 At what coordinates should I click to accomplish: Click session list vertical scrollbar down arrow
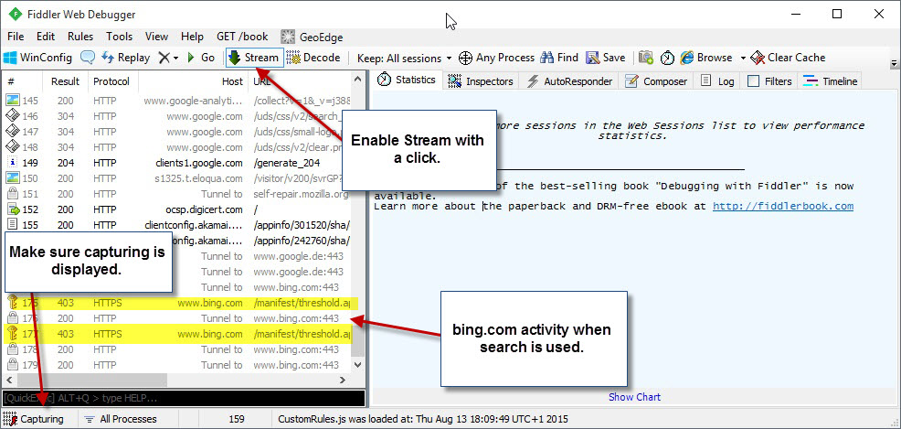tap(357, 365)
